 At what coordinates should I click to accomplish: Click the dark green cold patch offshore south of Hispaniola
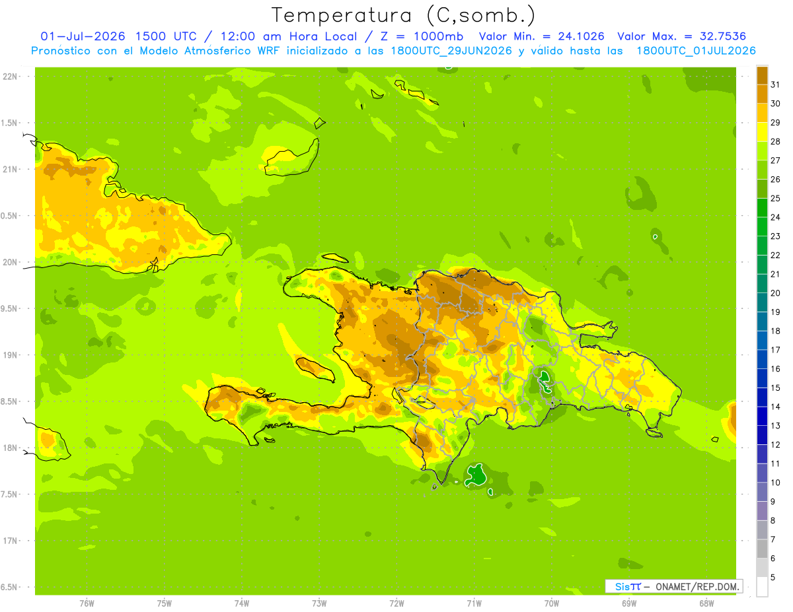click(476, 475)
